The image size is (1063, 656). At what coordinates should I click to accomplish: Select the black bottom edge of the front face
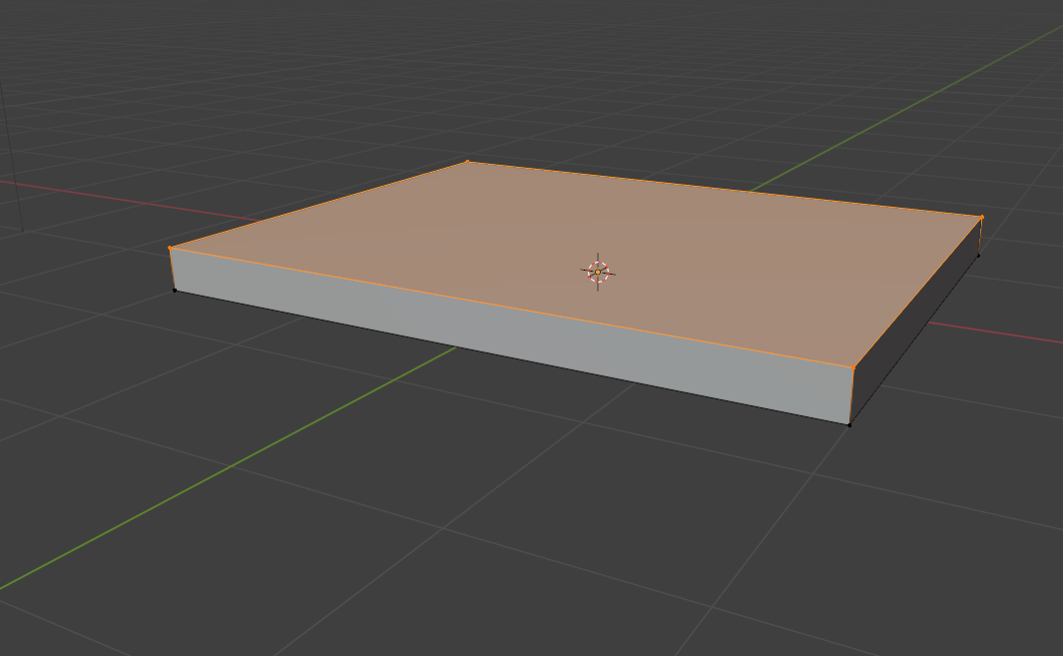tap(512, 358)
